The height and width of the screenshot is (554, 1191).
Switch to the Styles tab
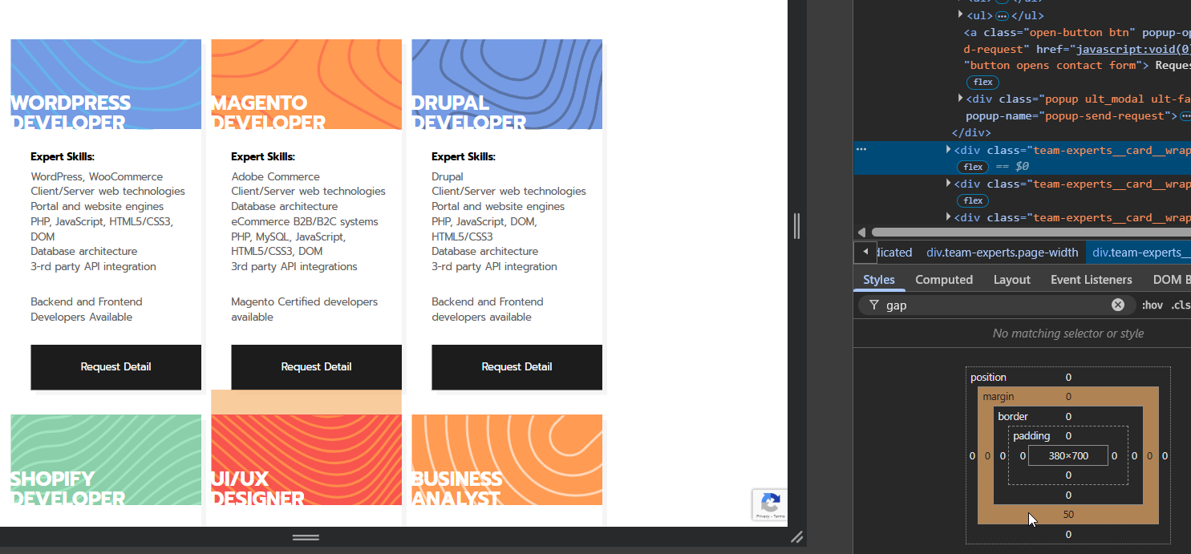pyautogui.click(x=879, y=280)
